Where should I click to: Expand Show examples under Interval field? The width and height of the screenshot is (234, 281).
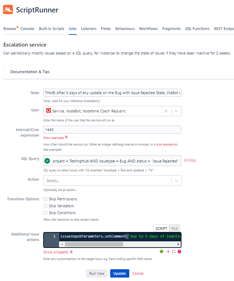[55, 138]
